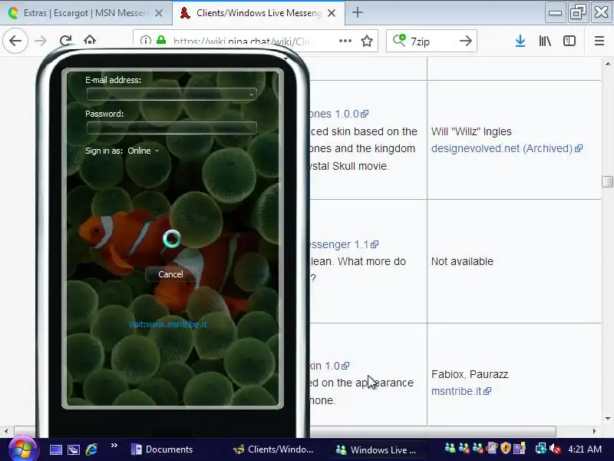
Task: Bookmark this page with the star
Action: [x=367, y=41]
